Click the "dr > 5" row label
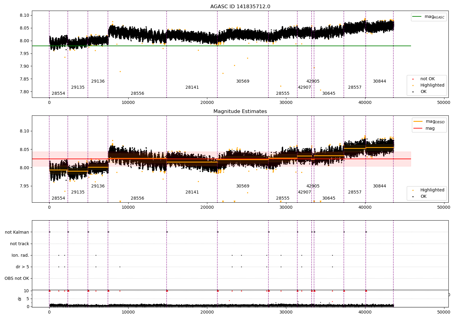456x319 pixels. (22, 267)
